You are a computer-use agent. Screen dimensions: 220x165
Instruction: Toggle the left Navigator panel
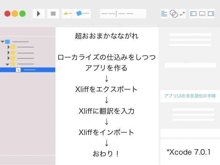[x=193, y=13]
